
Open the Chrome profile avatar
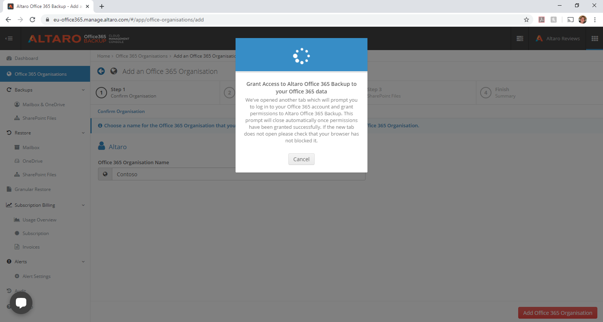tap(583, 20)
